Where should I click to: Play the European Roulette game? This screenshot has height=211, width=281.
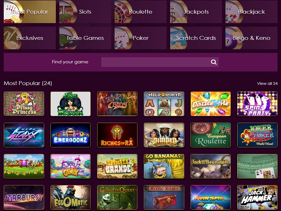click(x=210, y=135)
